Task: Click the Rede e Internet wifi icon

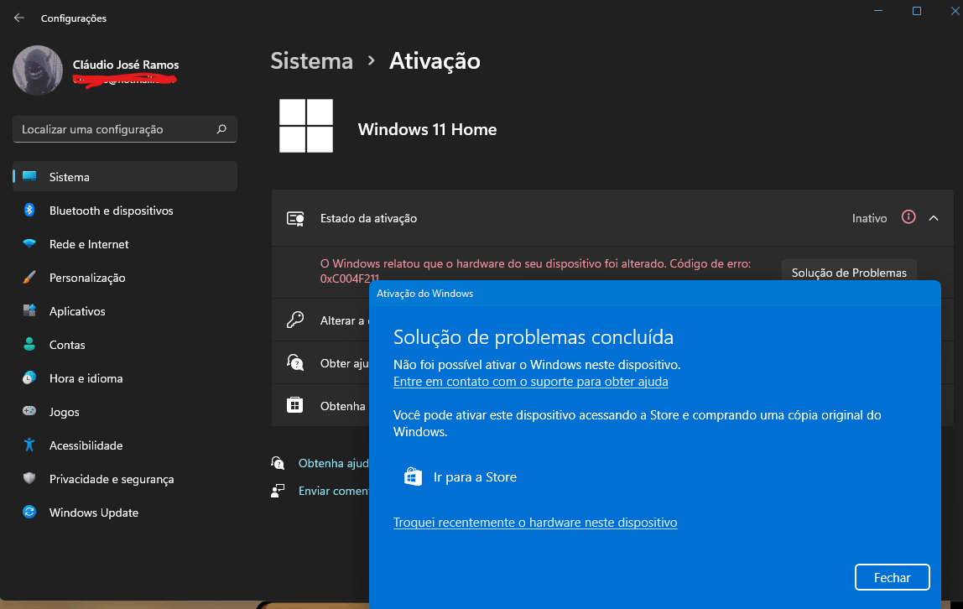Action: [29, 244]
